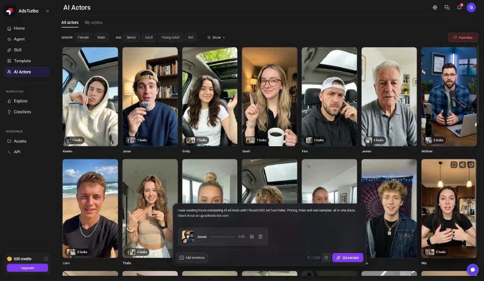Screen dimensions: 484x281
Task: Share the Mia actor card
Action: coord(462,165)
